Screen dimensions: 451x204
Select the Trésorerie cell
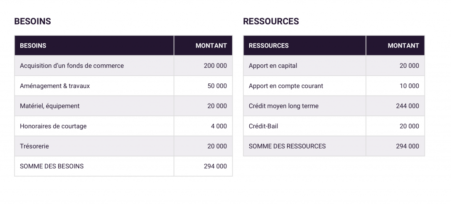[94, 146]
